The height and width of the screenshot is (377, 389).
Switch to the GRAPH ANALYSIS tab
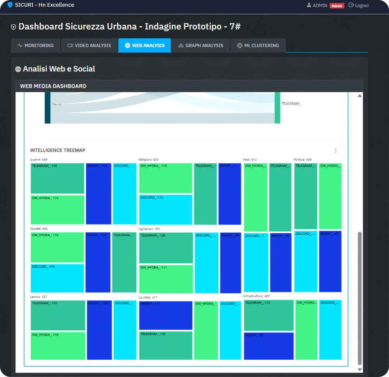click(x=201, y=46)
